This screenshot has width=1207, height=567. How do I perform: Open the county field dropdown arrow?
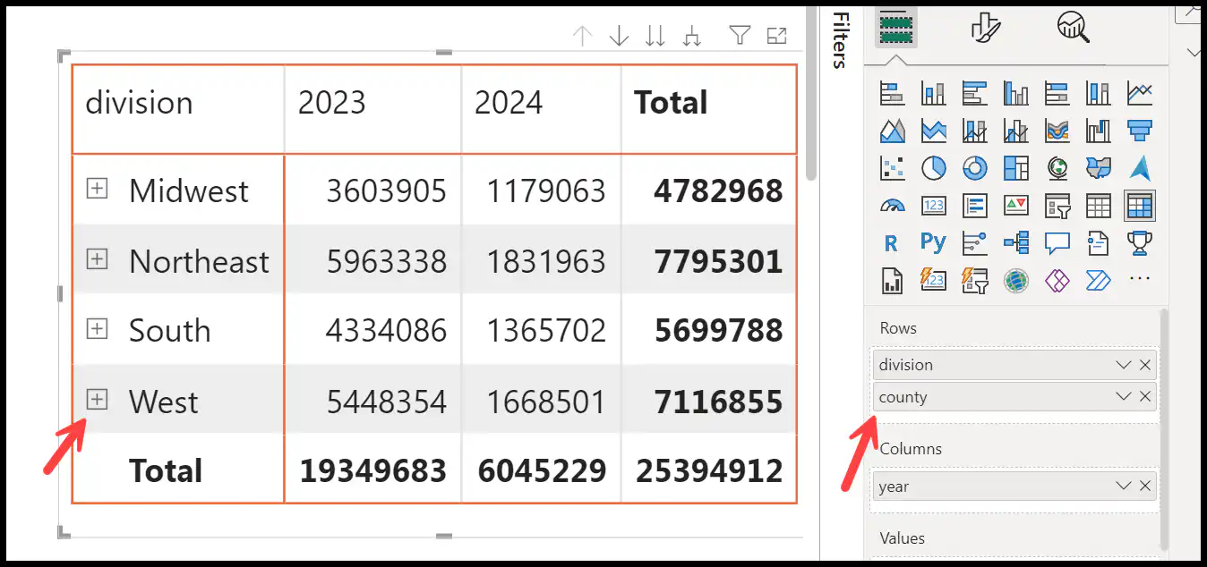click(x=1123, y=396)
